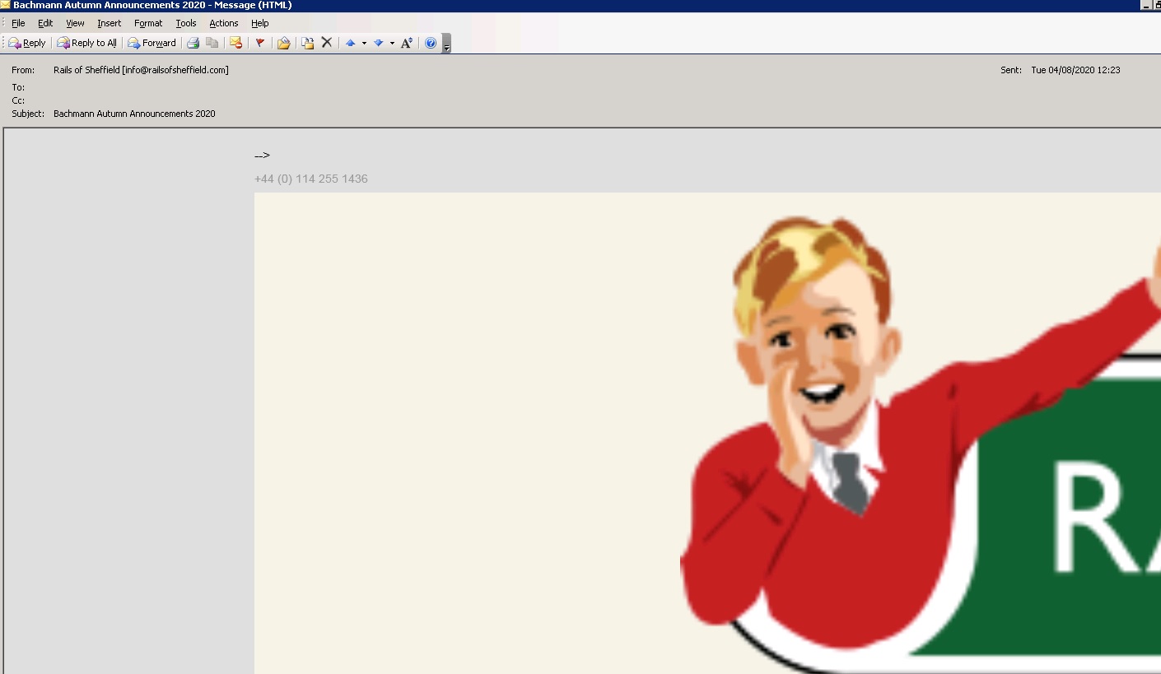
Task: Delete the message with the X icon
Action: click(x=327, y=43)
